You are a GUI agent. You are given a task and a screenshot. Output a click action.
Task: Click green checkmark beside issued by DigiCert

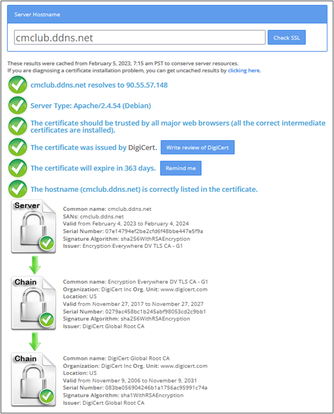pyautogui.click(x=18, y=147)
